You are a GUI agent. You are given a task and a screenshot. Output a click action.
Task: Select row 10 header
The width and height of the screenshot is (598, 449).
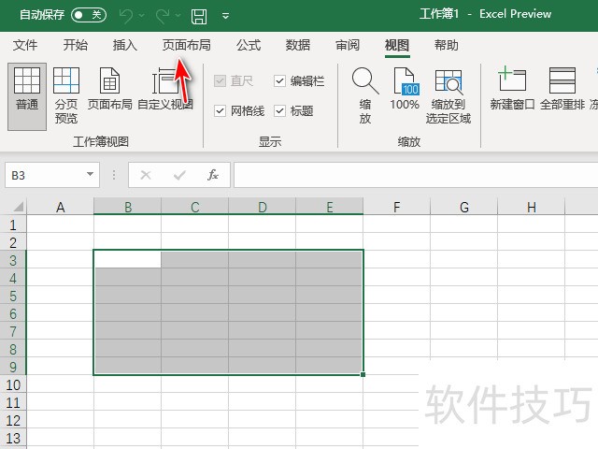click(x=13, y=384)
